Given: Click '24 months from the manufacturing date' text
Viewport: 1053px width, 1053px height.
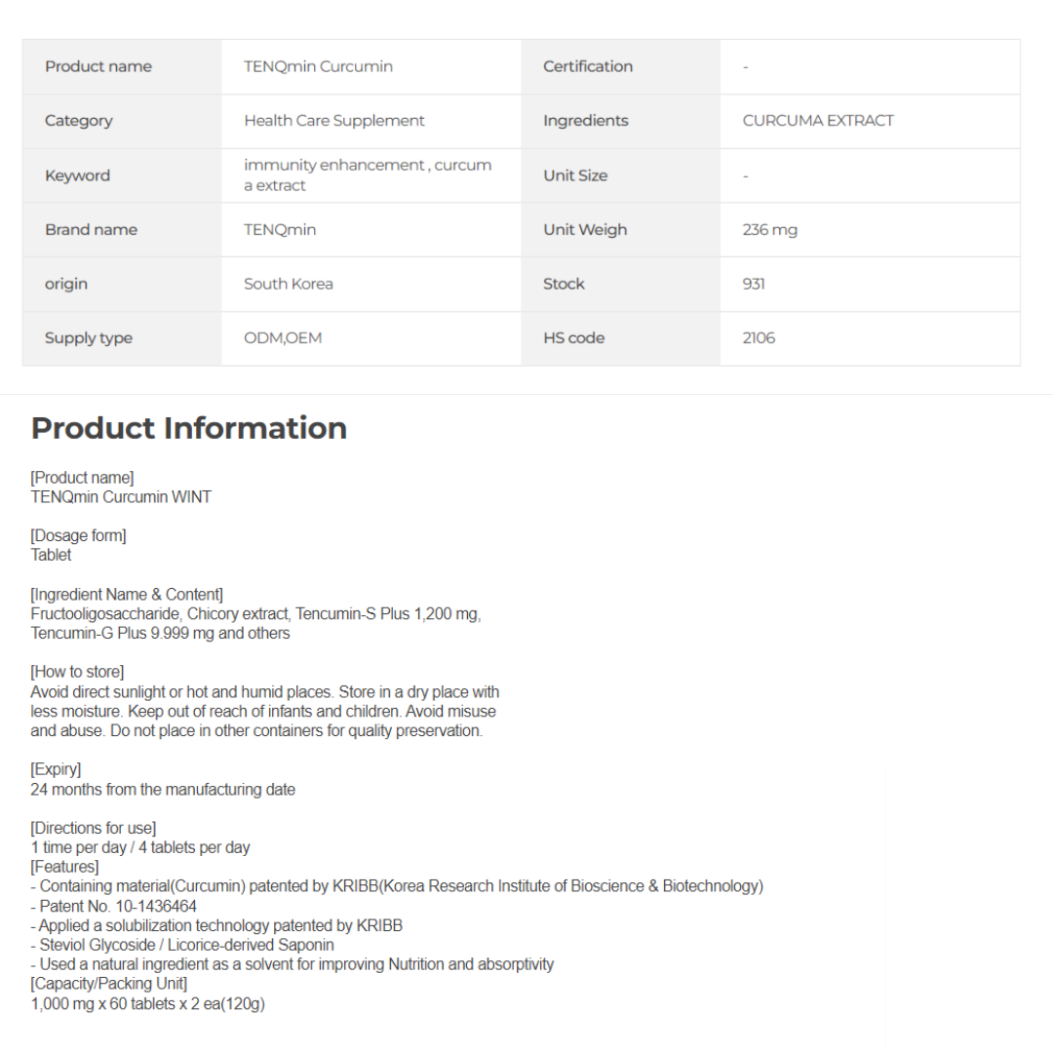Looking at the screenshot, I should click(163, 790).
